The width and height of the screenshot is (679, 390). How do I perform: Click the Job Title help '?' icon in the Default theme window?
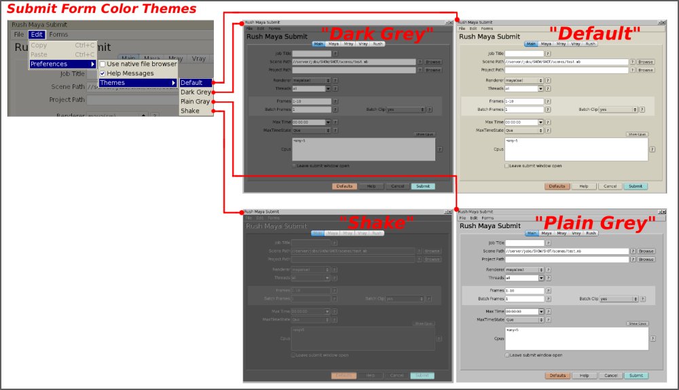[548, 53]
